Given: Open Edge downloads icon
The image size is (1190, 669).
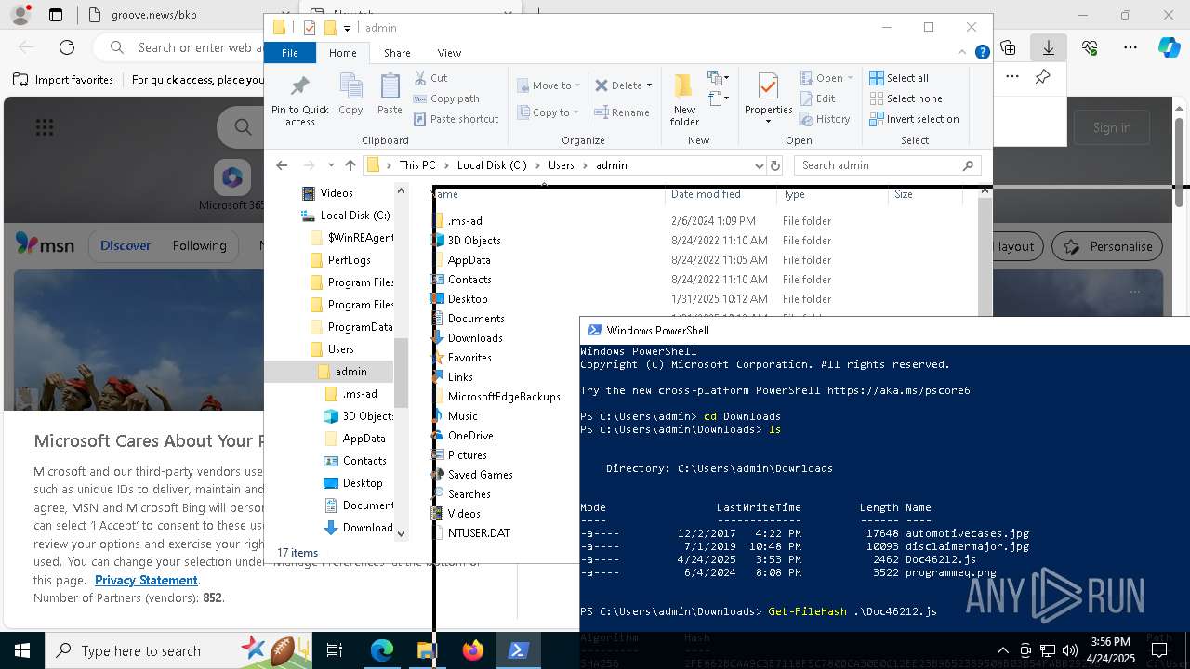Looking at the screenshot, I should (1049, 46).
